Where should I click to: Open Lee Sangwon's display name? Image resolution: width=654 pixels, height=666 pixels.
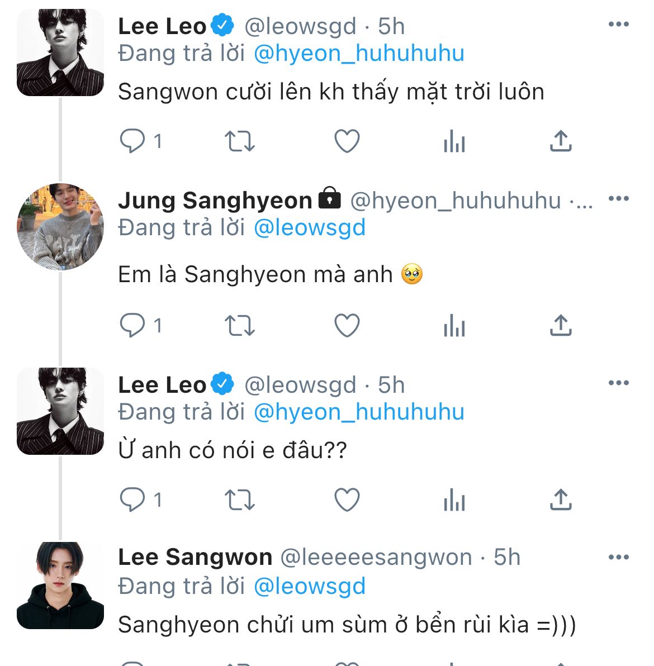(x=195, y=558)
